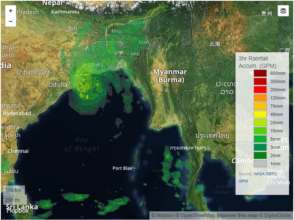Open the GPM source link
294x220 pixels.
click(243, 181)
